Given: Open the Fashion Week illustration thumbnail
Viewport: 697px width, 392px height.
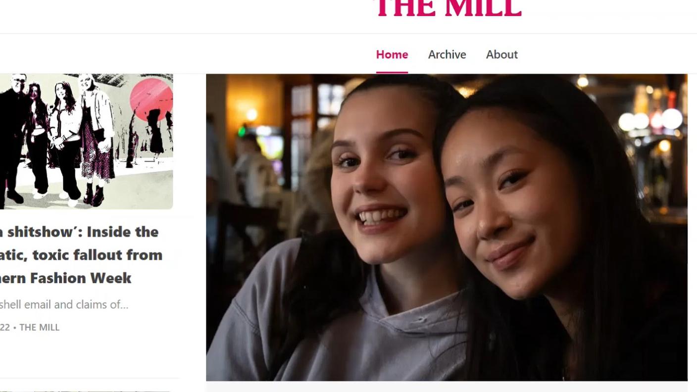Looking at the screenshot, I should (x=86, y=142).
